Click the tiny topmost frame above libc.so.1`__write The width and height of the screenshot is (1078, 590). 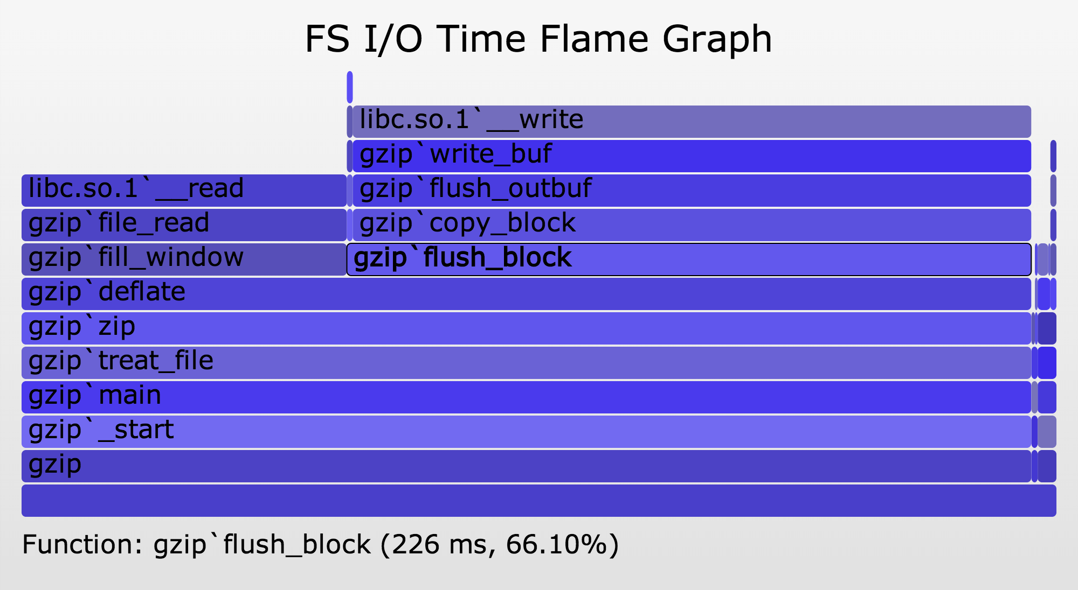point(350,87)
